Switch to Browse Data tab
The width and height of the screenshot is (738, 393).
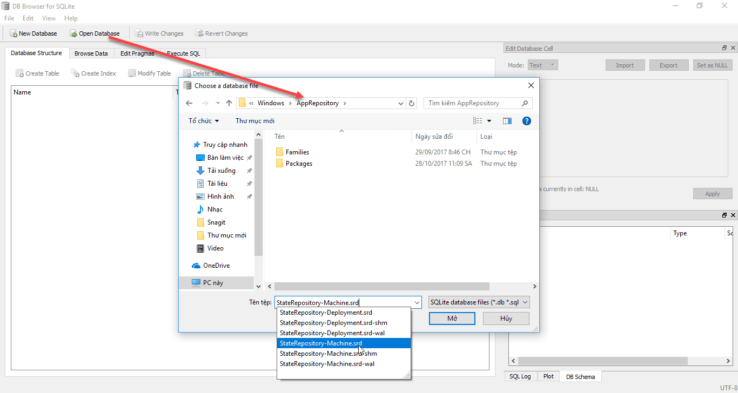(x=91, y=53)
